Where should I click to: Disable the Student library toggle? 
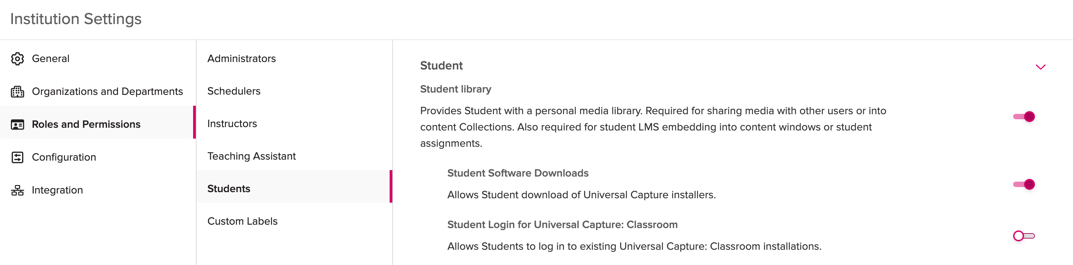[x=1024, y=117]
